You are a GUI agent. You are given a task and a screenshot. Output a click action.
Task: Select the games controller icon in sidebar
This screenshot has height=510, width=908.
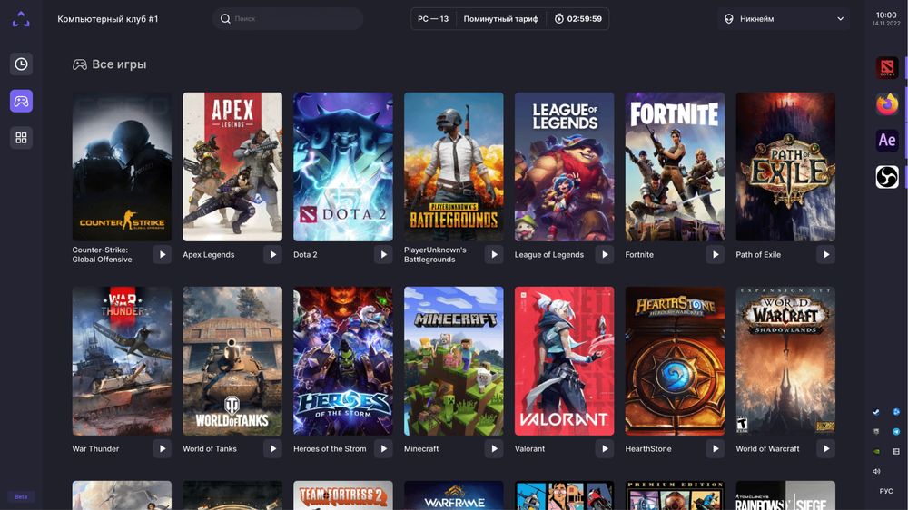[x=21, y=102]
